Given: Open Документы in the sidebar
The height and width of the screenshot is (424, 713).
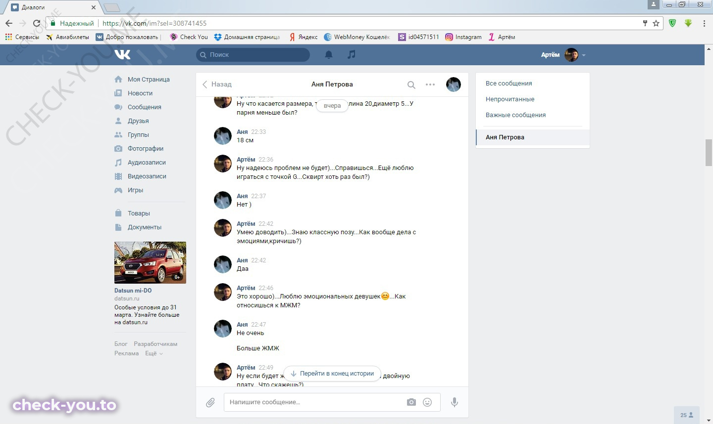Looking at the screenshot, I should 145,227.
